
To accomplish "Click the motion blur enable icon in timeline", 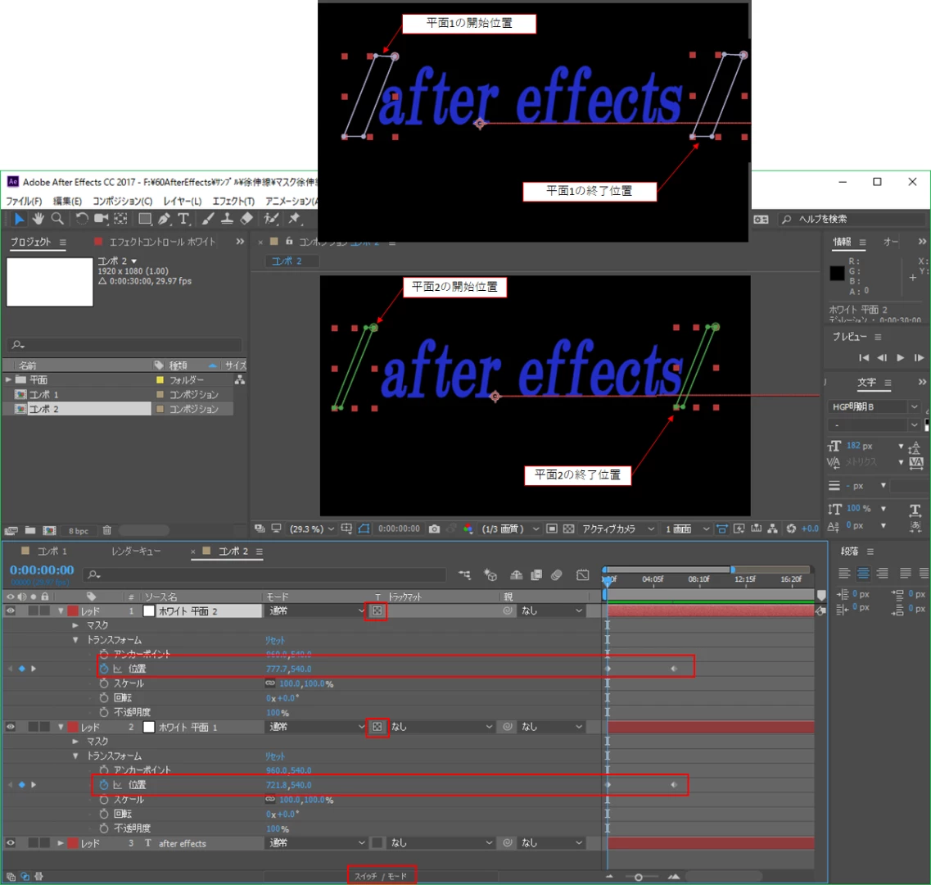I will (x=556, y=574).
